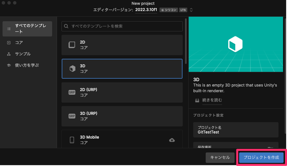Click the プロジェクトを作成 button

pyautogui.click(x=261, y=158)
